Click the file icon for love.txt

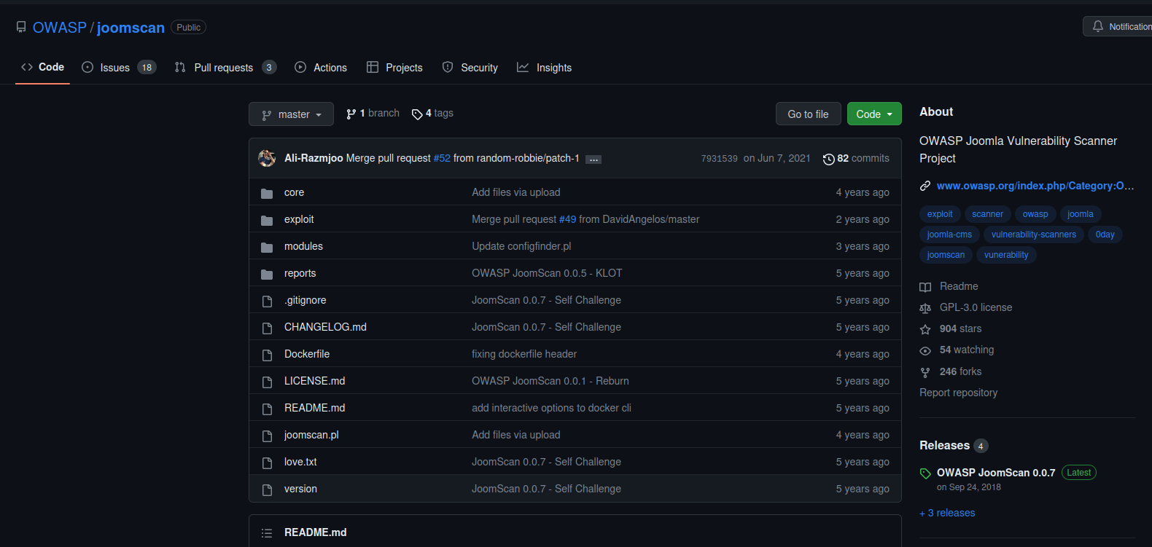click(267, 463)
